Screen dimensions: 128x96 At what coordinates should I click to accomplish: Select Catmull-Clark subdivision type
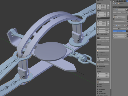click(x=119, y=31)
